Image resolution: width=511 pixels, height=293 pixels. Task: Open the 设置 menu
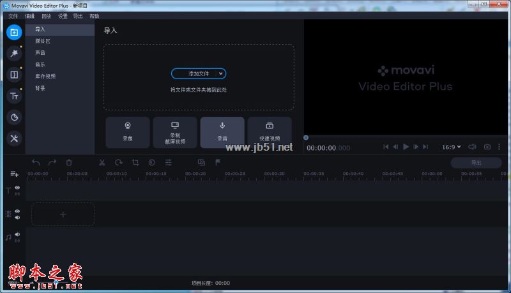point(63,16)
